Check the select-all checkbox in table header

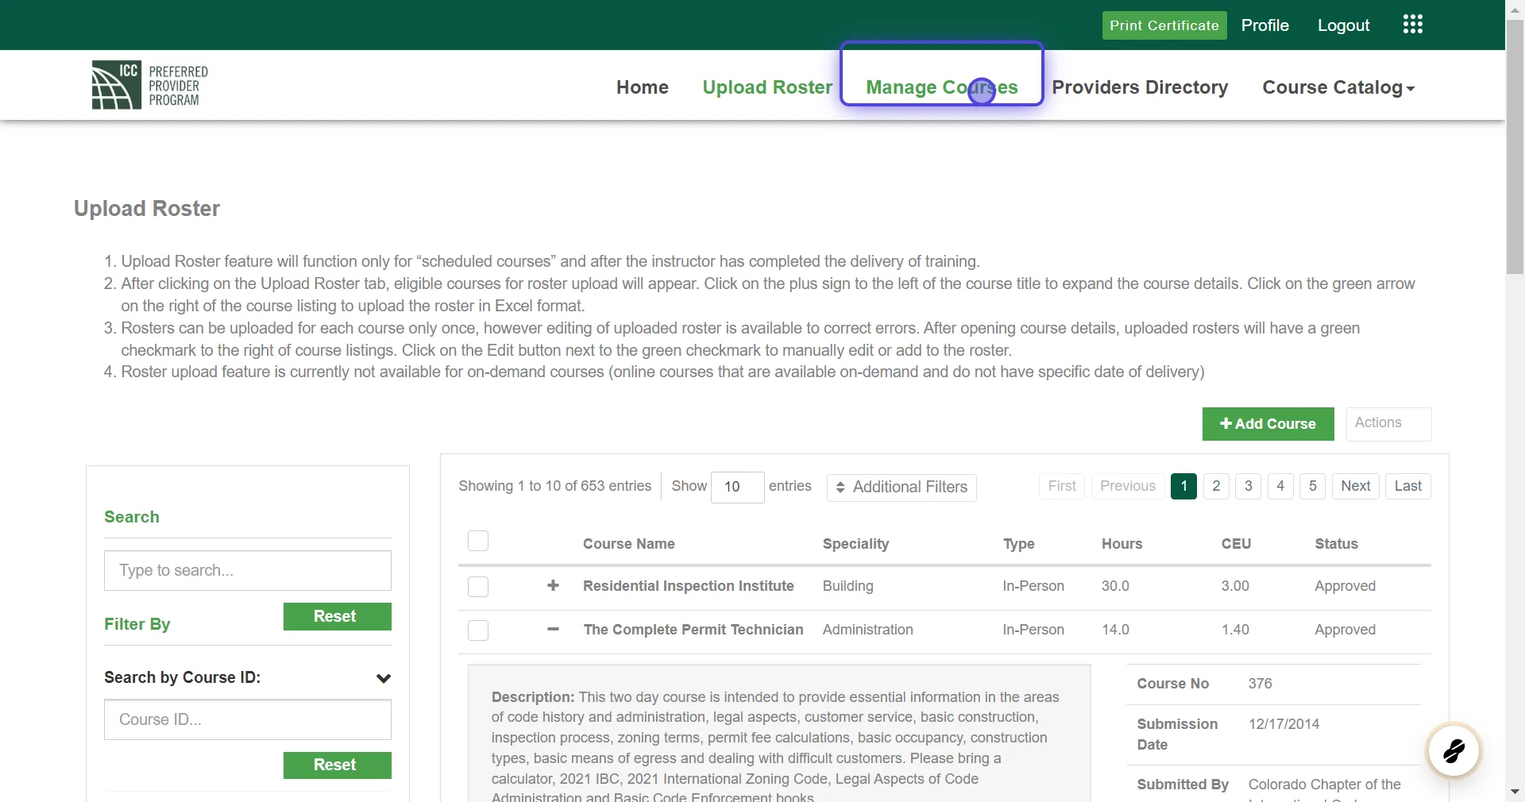[x=478, y=541]
